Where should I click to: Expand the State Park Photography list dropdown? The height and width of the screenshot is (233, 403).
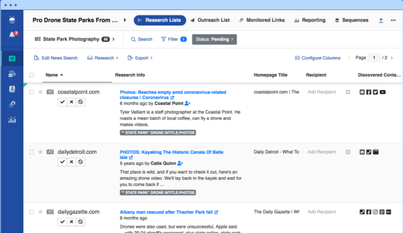point(113,39)
